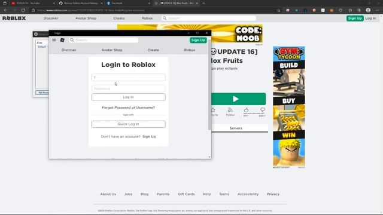Open Privacy footer link
Screen dimensions: 383x215
click(x=273, y=194)
